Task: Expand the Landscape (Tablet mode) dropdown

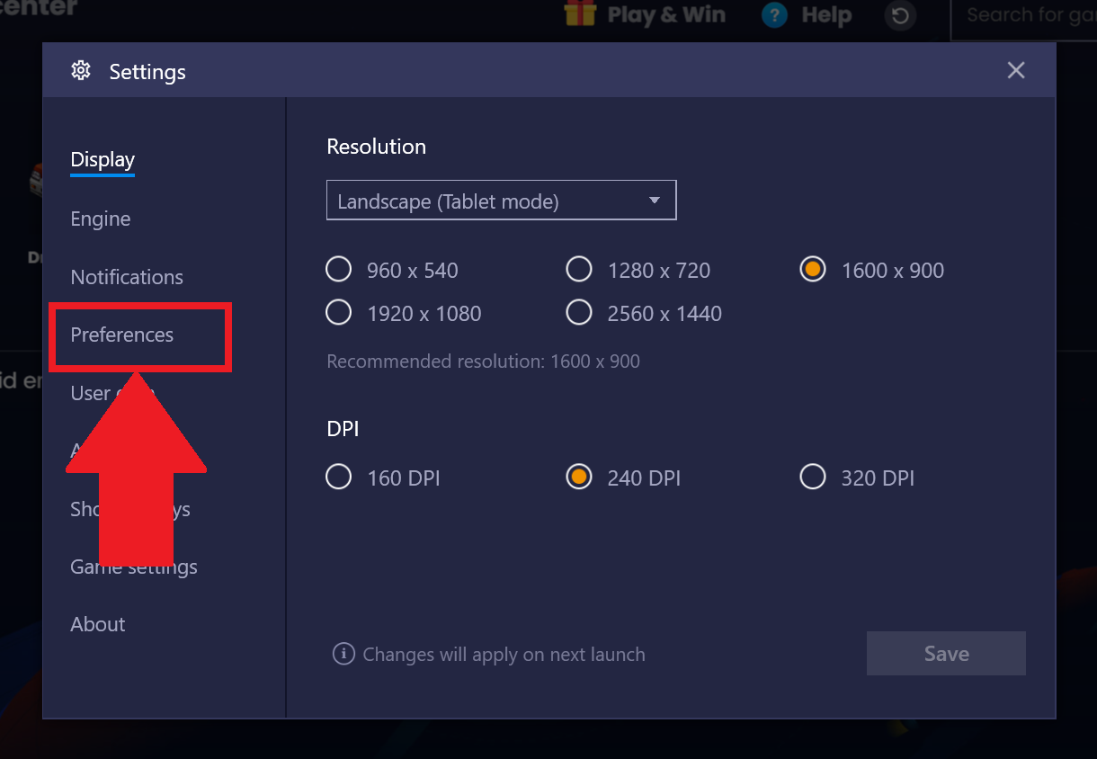Action: click(x=501, y=201)
